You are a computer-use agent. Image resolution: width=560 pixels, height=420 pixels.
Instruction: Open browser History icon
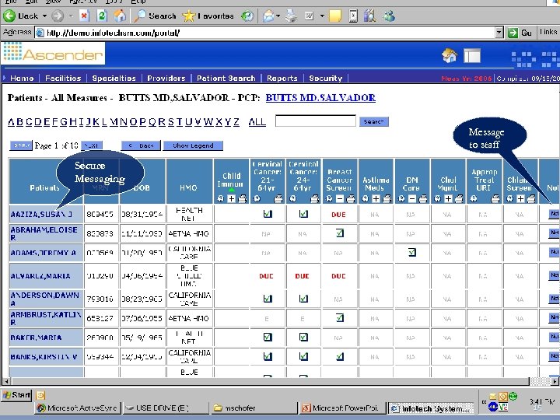(x=247, y=16)
